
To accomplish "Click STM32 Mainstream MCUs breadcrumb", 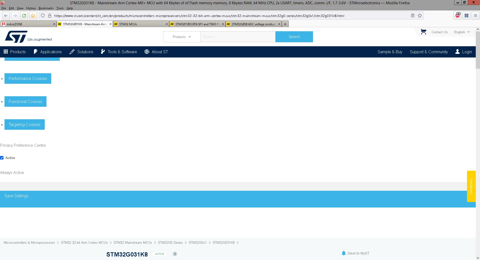I will point(133,242).
